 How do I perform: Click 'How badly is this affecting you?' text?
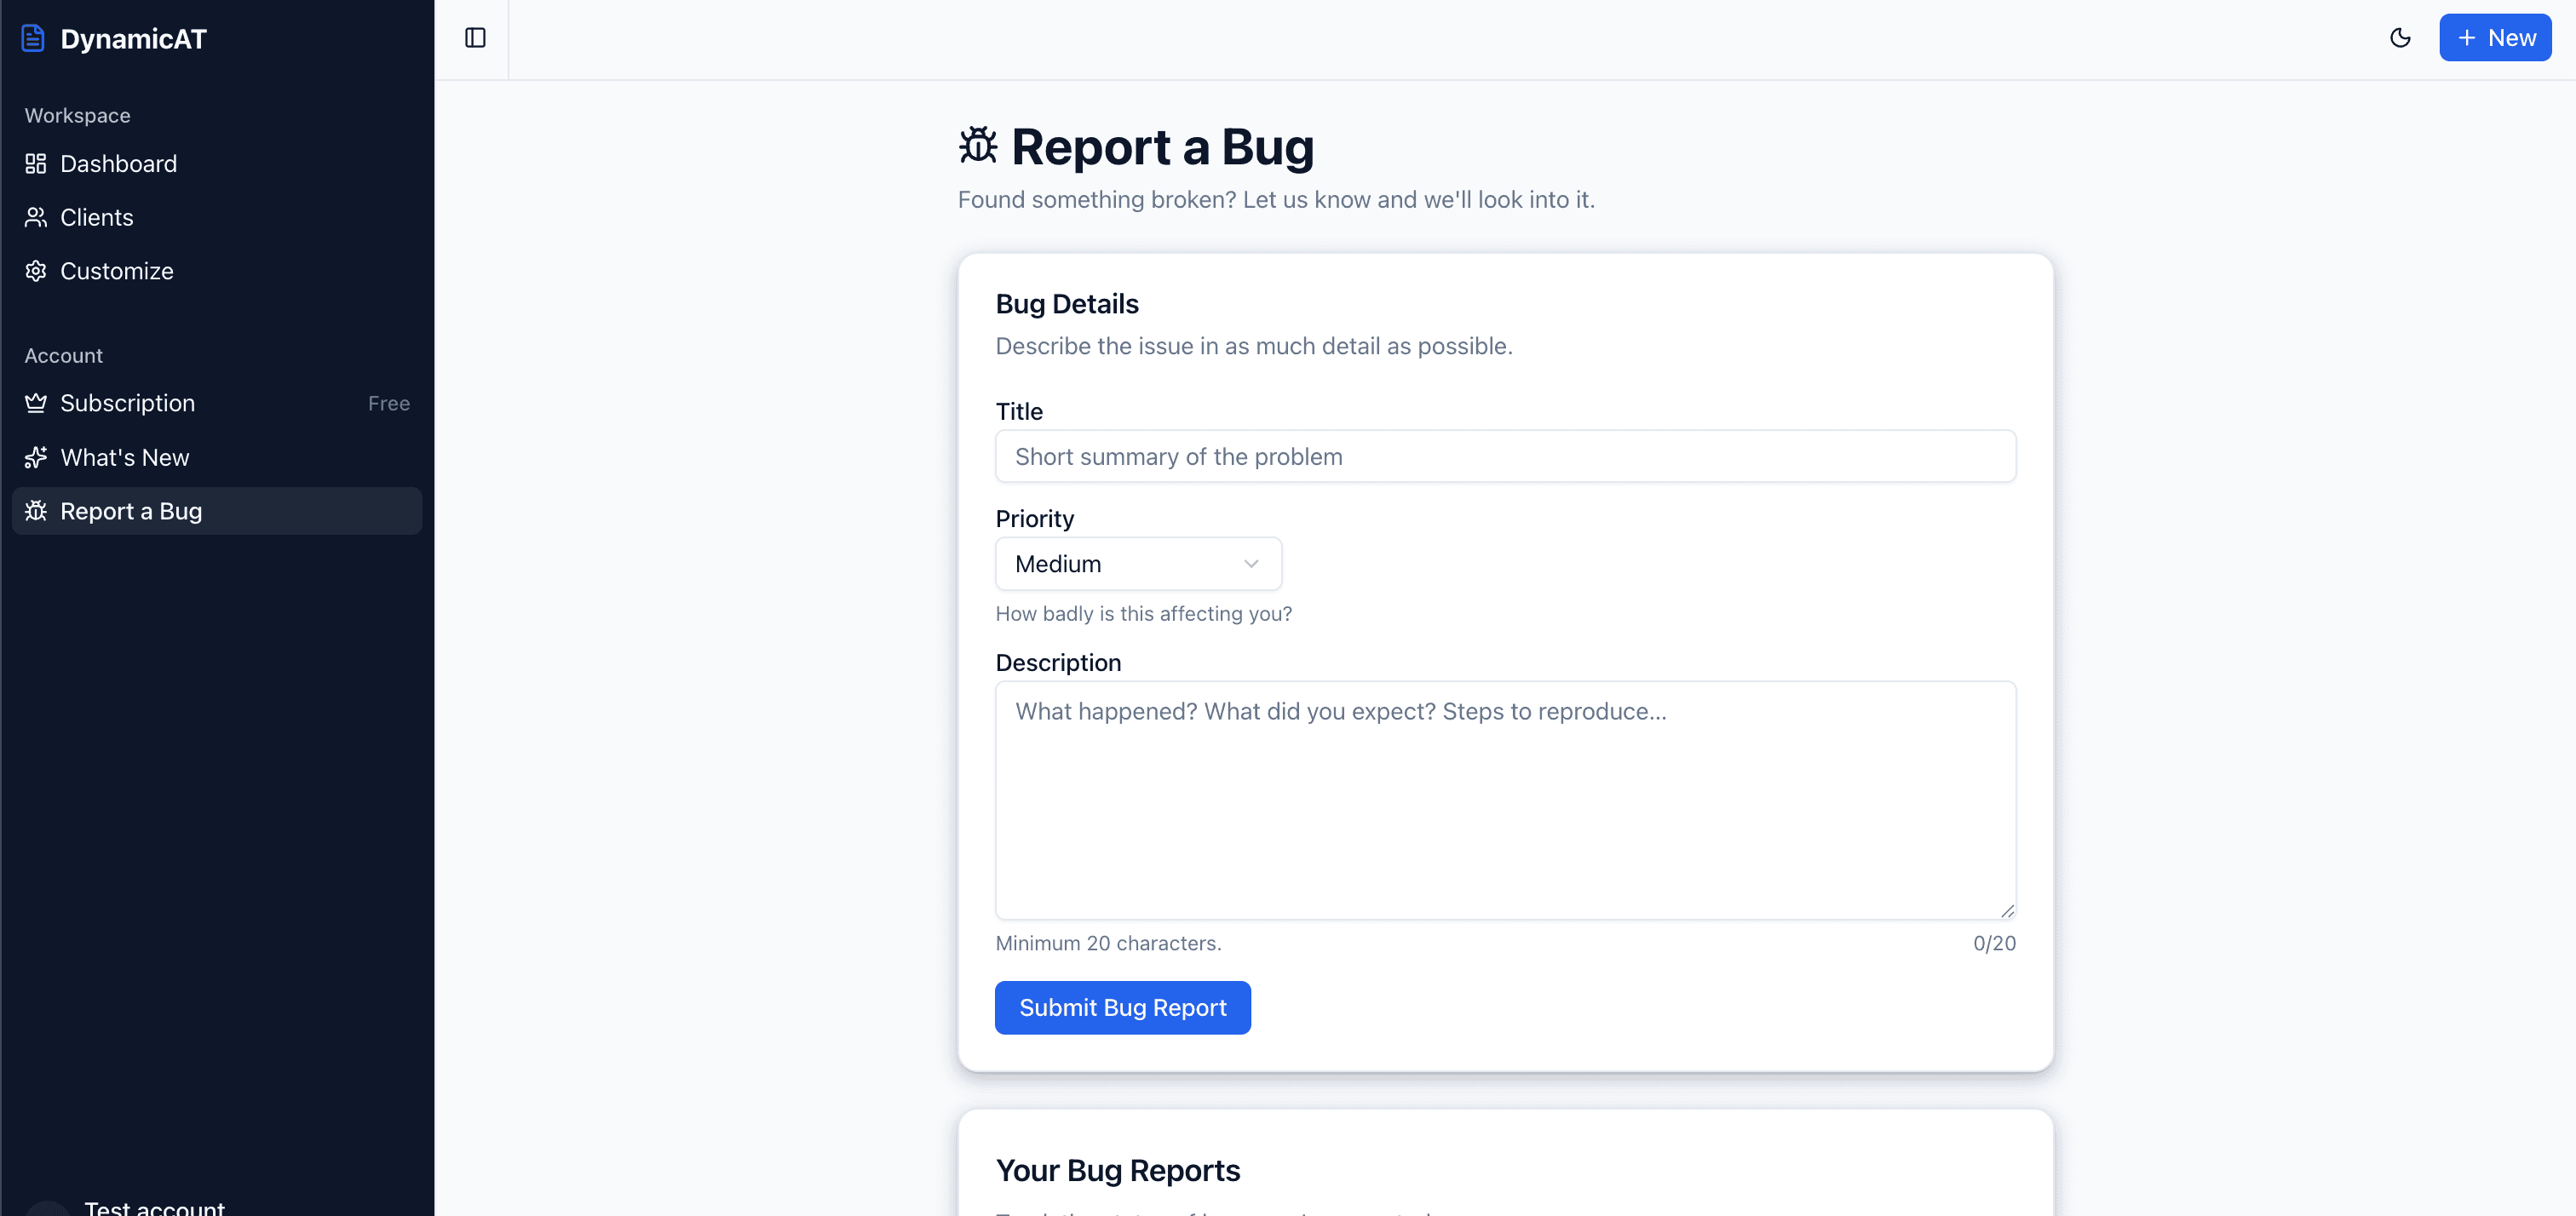[x=1143, y=613]
